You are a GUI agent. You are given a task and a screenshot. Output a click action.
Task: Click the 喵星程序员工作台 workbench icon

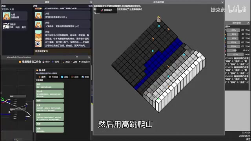pos(20,62)
